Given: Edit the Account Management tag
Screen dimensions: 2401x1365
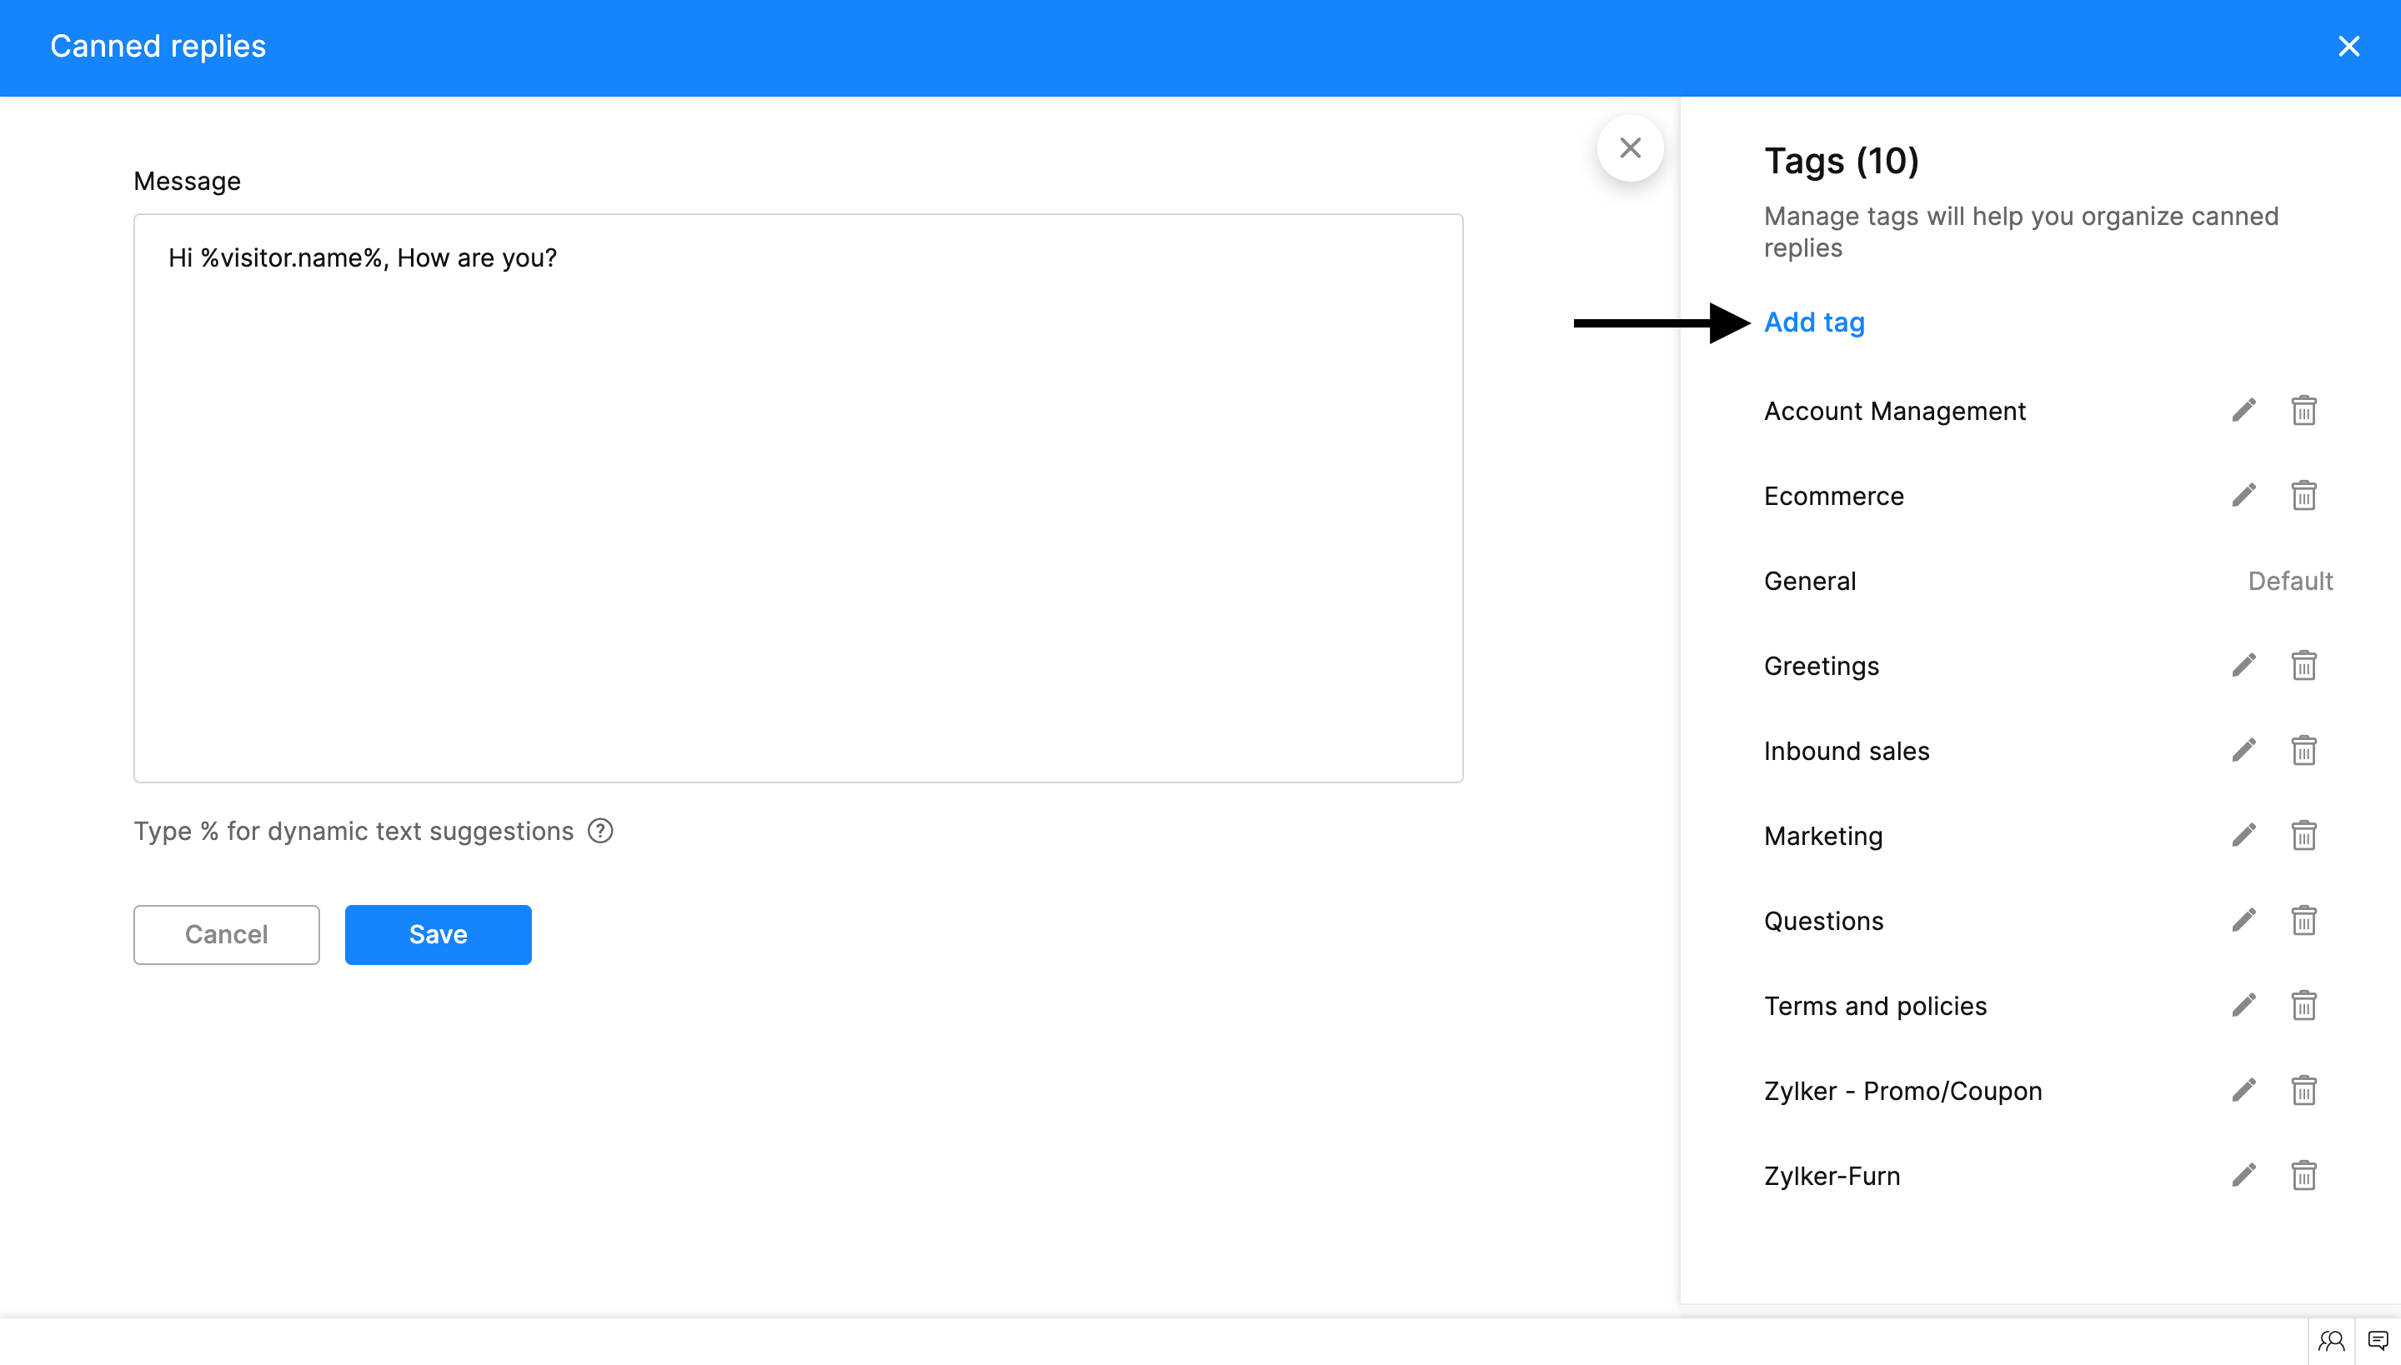Looking at the screenshot, I should tap(2243, 411).
